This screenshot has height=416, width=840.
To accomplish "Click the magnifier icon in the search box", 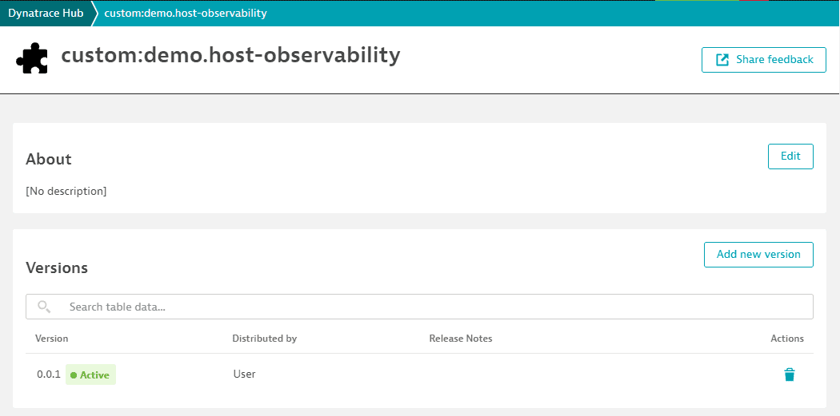I will click(x=44, y=307).
